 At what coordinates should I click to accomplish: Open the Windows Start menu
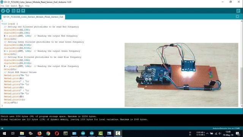tap(4, 134)
